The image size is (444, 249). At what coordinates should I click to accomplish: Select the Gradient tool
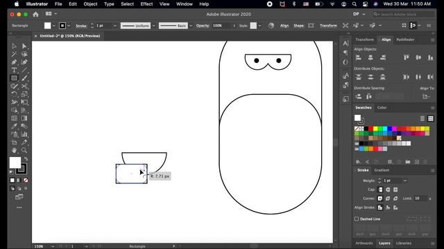coord(24,118)
